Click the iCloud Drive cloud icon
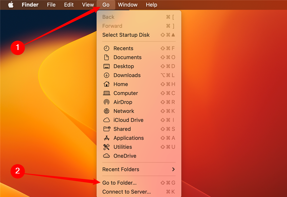Screen dimensions: 287x197 [106, 120]
